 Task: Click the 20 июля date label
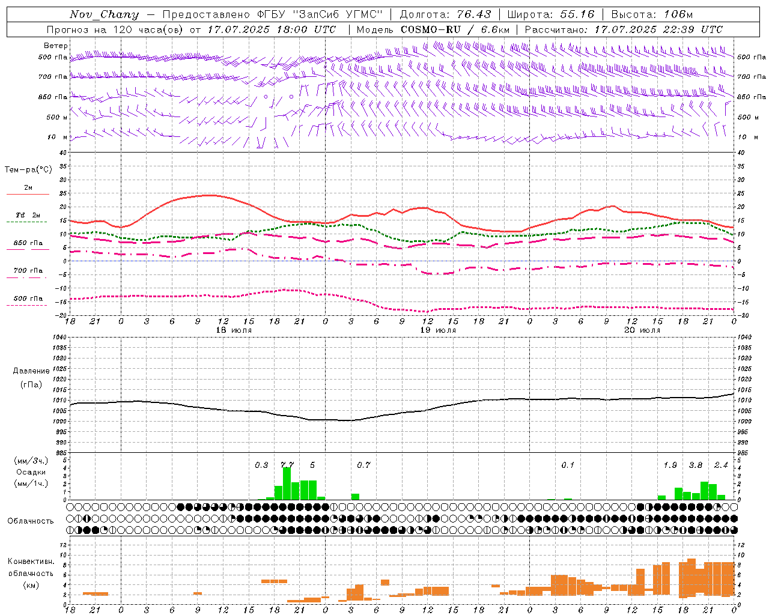642,330
